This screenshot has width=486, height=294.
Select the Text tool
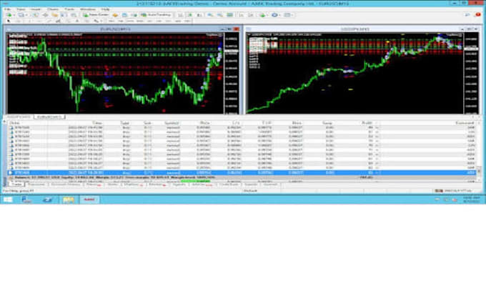coord(77,21)
